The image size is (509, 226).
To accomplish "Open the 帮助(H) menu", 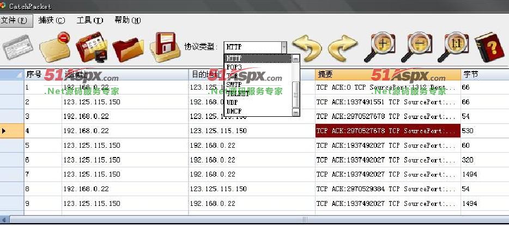I will click(x=128, y=21).
